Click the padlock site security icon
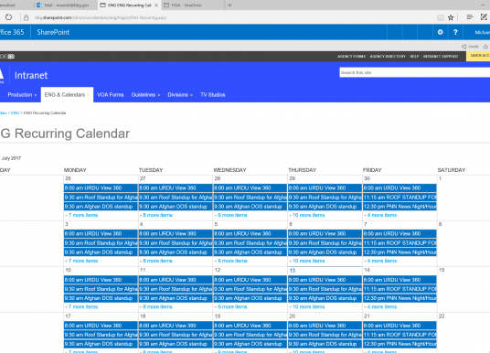This screenshot has height=353, width=490. [27, 17]
